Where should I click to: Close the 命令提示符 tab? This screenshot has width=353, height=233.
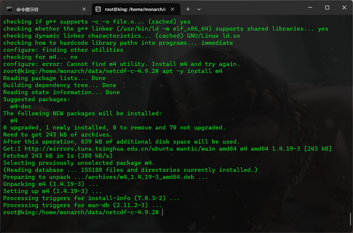pos(84,9)
